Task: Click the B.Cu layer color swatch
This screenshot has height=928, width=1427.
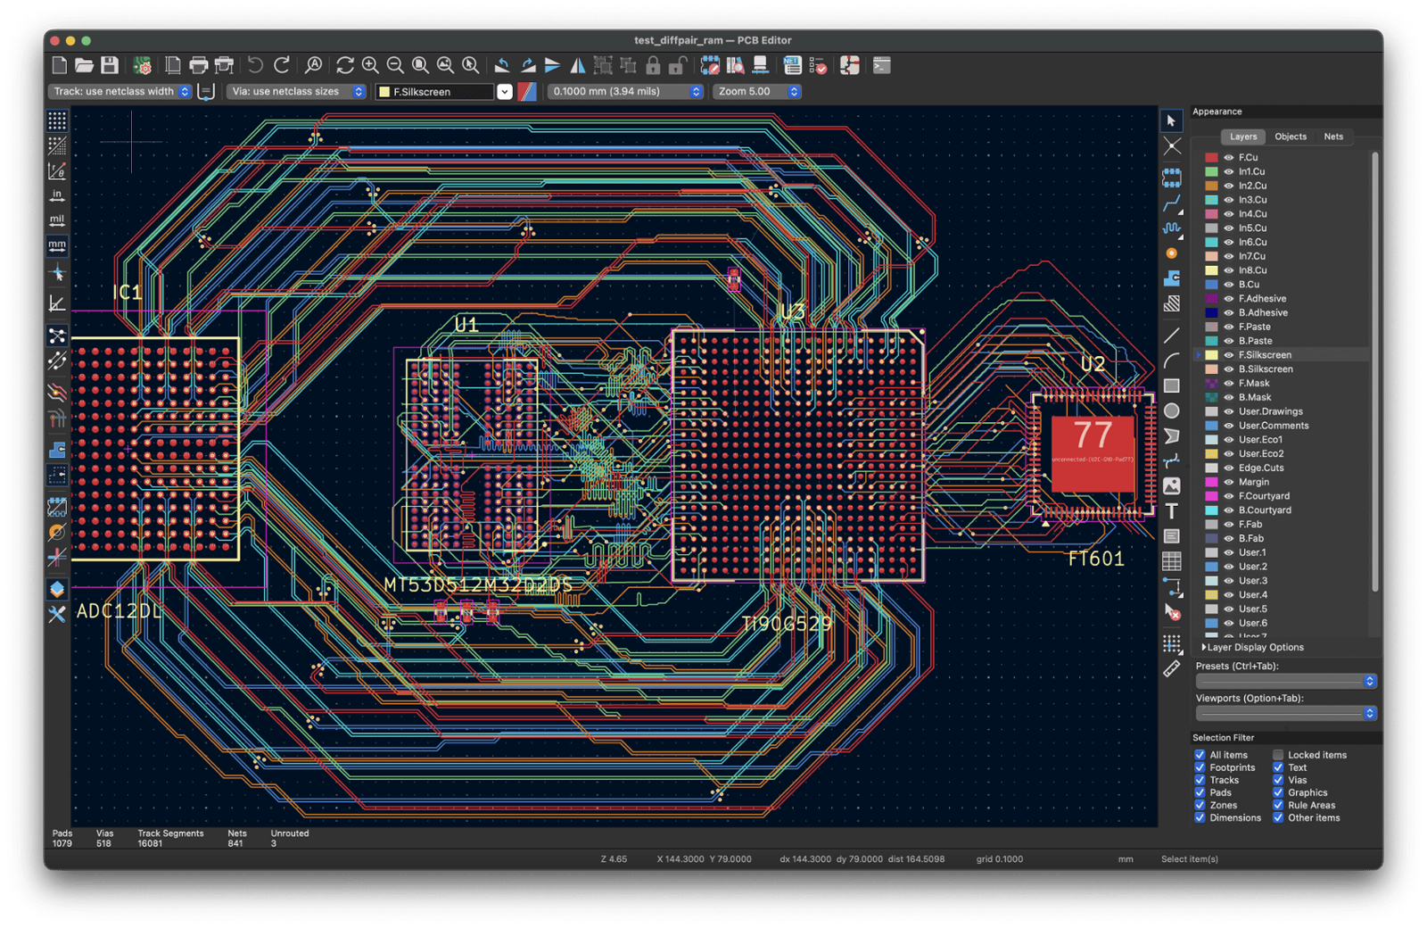Action: (x=1211, y=285)
